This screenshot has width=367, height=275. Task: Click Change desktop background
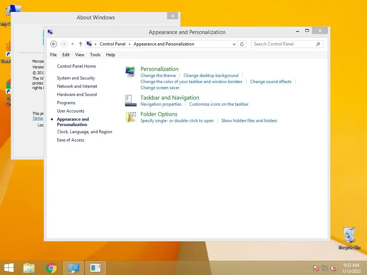pos(211,76)
